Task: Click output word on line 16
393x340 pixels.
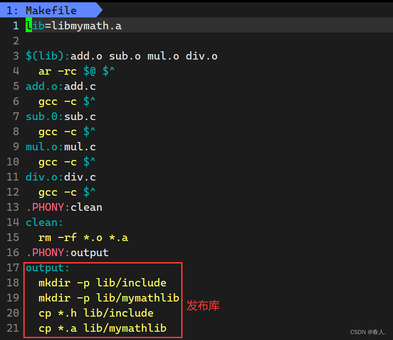Action: pyautogui.click(x=90, y=253)
